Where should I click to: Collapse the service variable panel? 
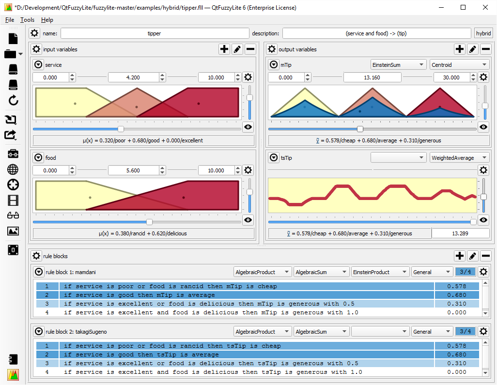38,64
